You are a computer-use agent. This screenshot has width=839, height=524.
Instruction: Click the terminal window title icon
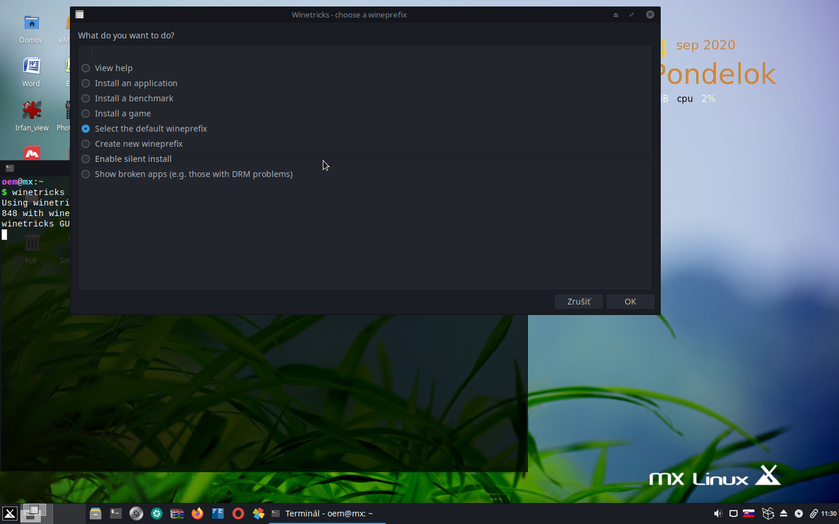point(9,168)
